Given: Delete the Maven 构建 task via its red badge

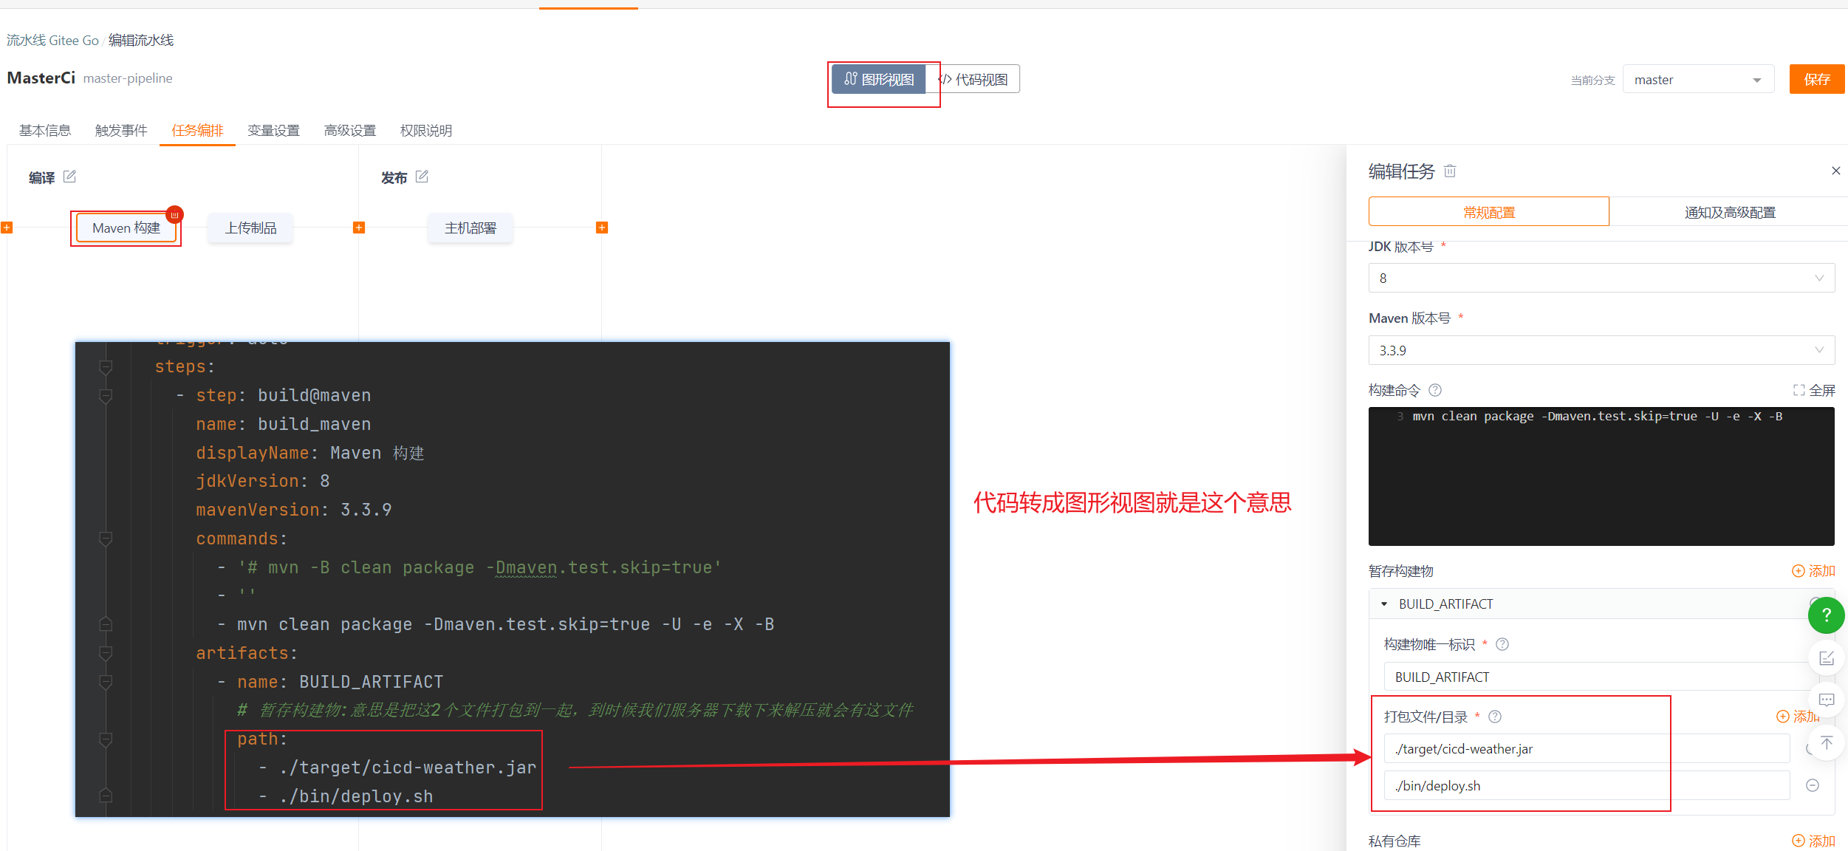Looking at the screenshot, I should pos(174,215).
